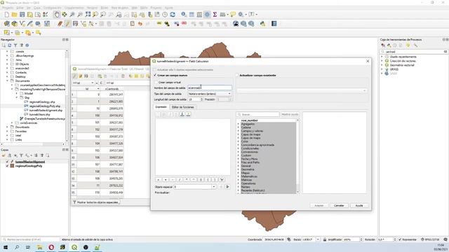Viewport: 449px width, 252px height.
Task: Click the taskbar search magnifier icon
Action: pos(17,247)
